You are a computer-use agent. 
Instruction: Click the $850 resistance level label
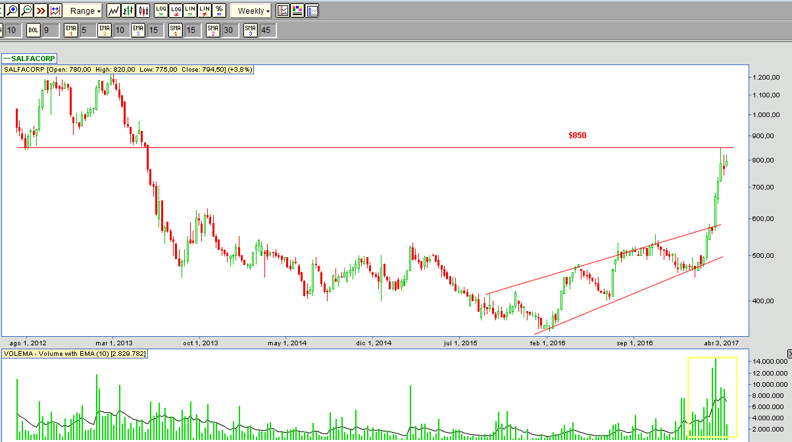click(x=577, y=135)
